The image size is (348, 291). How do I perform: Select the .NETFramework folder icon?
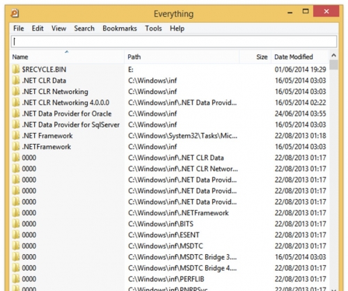point(16,146)
